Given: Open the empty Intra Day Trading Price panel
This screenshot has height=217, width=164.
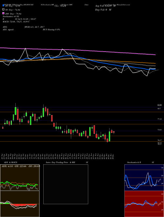Looking at the screenshot, I should pyautogui.click(x=66, y=184).
